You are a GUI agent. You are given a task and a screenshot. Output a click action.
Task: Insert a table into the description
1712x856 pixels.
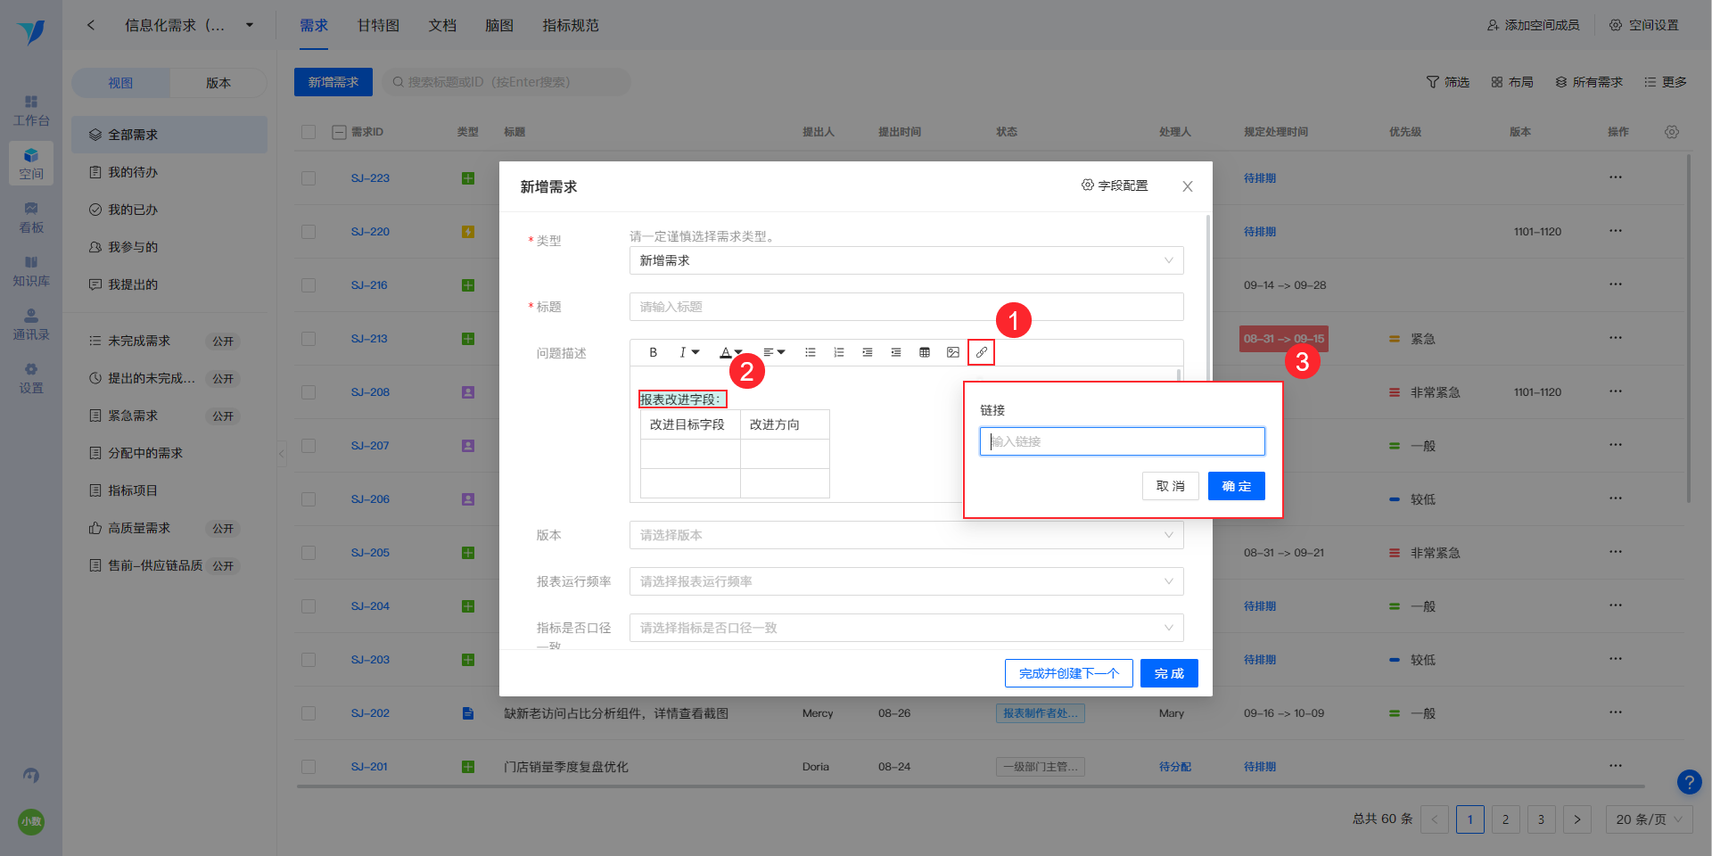(925, 352)
